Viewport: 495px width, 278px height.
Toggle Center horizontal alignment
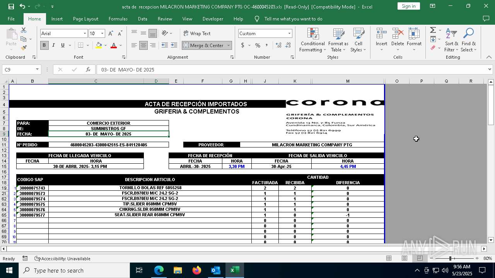tap(143, 45)
